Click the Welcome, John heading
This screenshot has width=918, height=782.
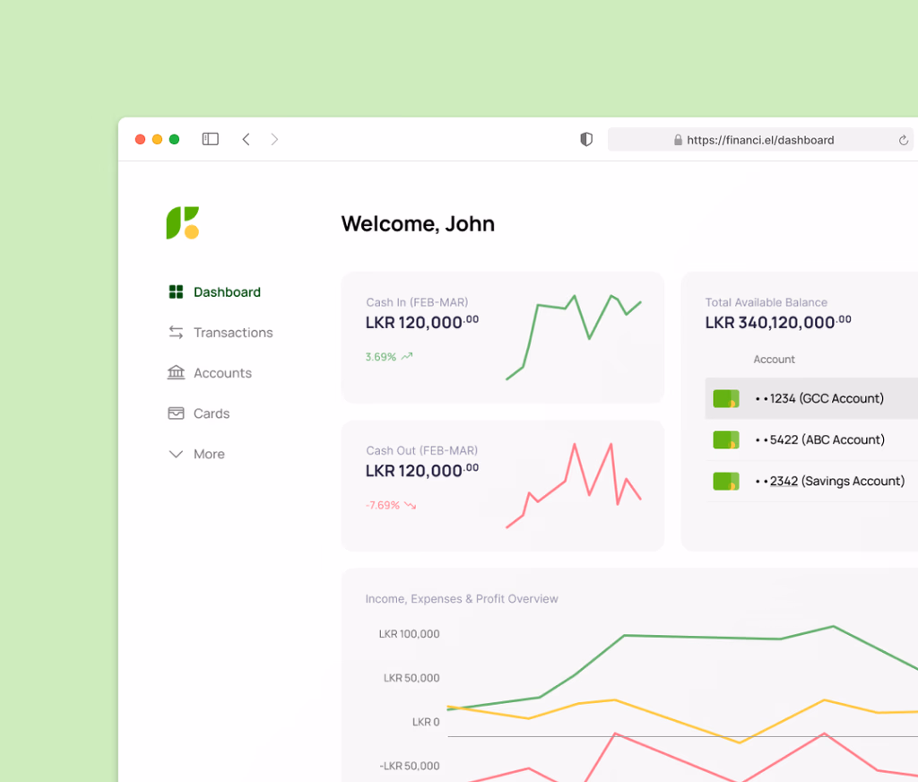pyautogui.click(x=418, y=224)
